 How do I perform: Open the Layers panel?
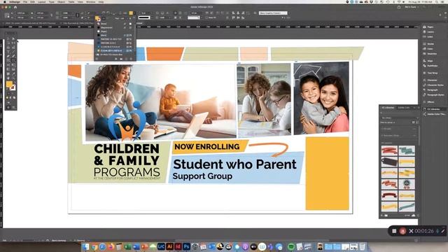(430, 31)
